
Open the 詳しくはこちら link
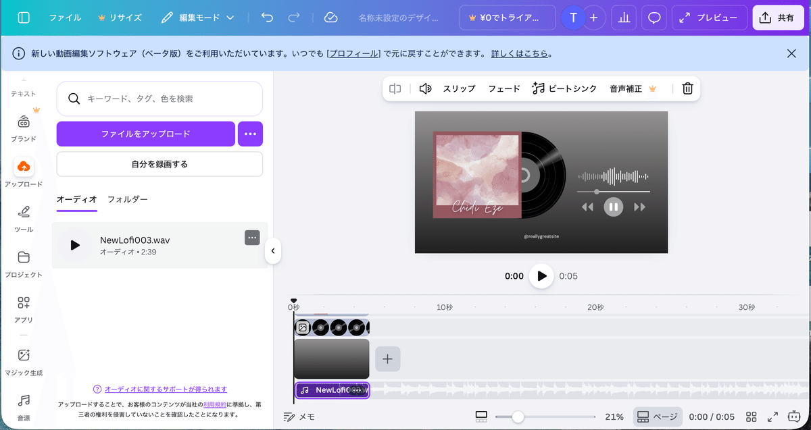[x=520, y=53]
